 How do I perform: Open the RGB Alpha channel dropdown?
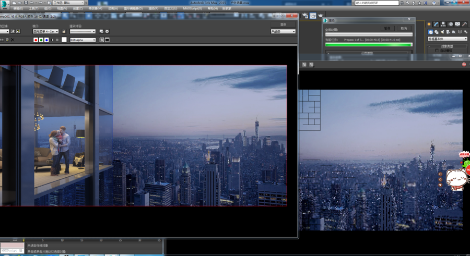pyautogui.click(x=83, y=40)
